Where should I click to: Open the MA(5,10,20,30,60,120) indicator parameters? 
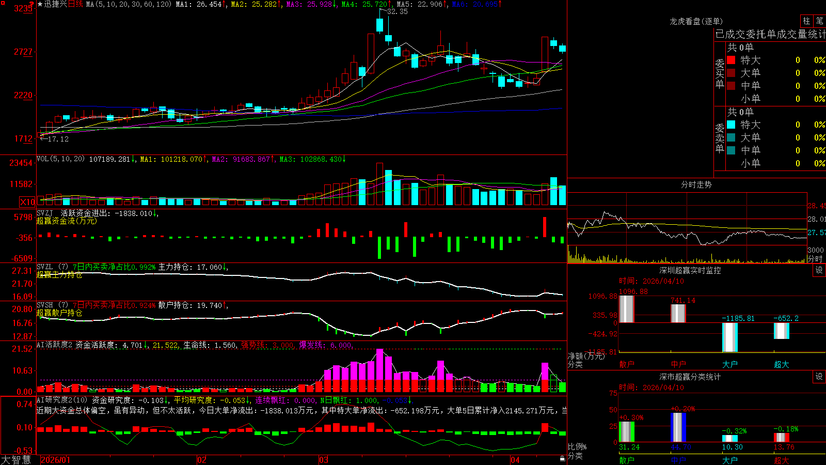129,4
